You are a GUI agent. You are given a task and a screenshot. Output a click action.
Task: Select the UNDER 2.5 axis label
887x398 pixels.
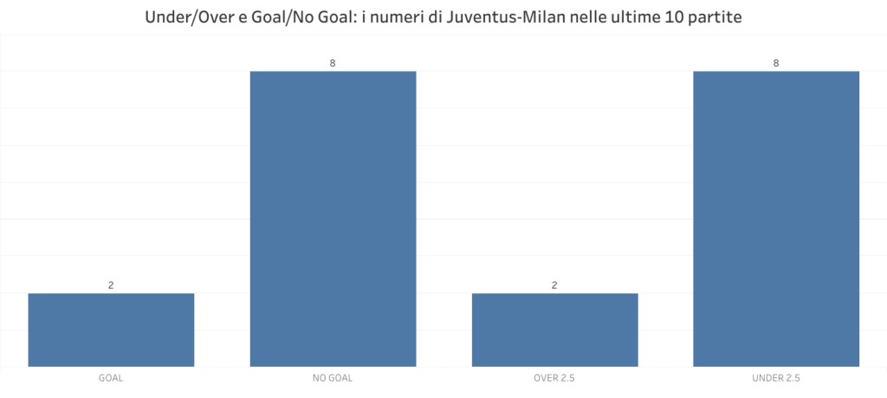776,378
